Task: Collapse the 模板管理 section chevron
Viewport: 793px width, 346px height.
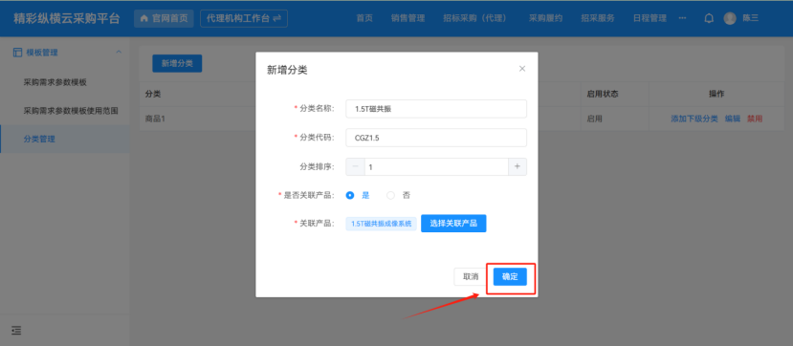Action: pyautogui.click(x=119, y=52)
